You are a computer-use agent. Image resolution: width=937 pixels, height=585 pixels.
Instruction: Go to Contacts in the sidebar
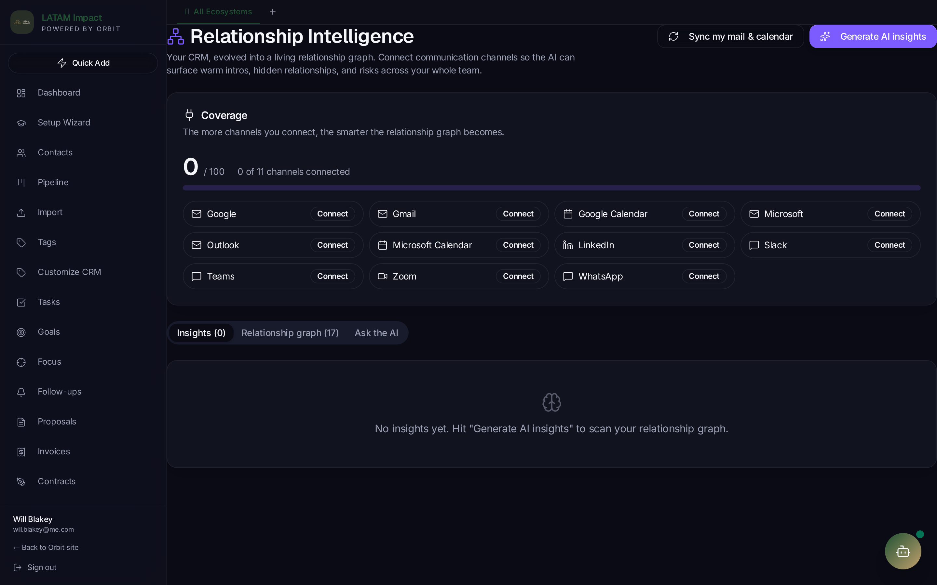[x=83, y=152]
